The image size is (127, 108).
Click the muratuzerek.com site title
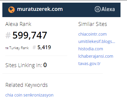pyautogui.click(x=40, y=9)
